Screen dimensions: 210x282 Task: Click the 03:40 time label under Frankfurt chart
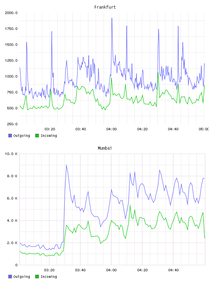click(x=80, y=129)
